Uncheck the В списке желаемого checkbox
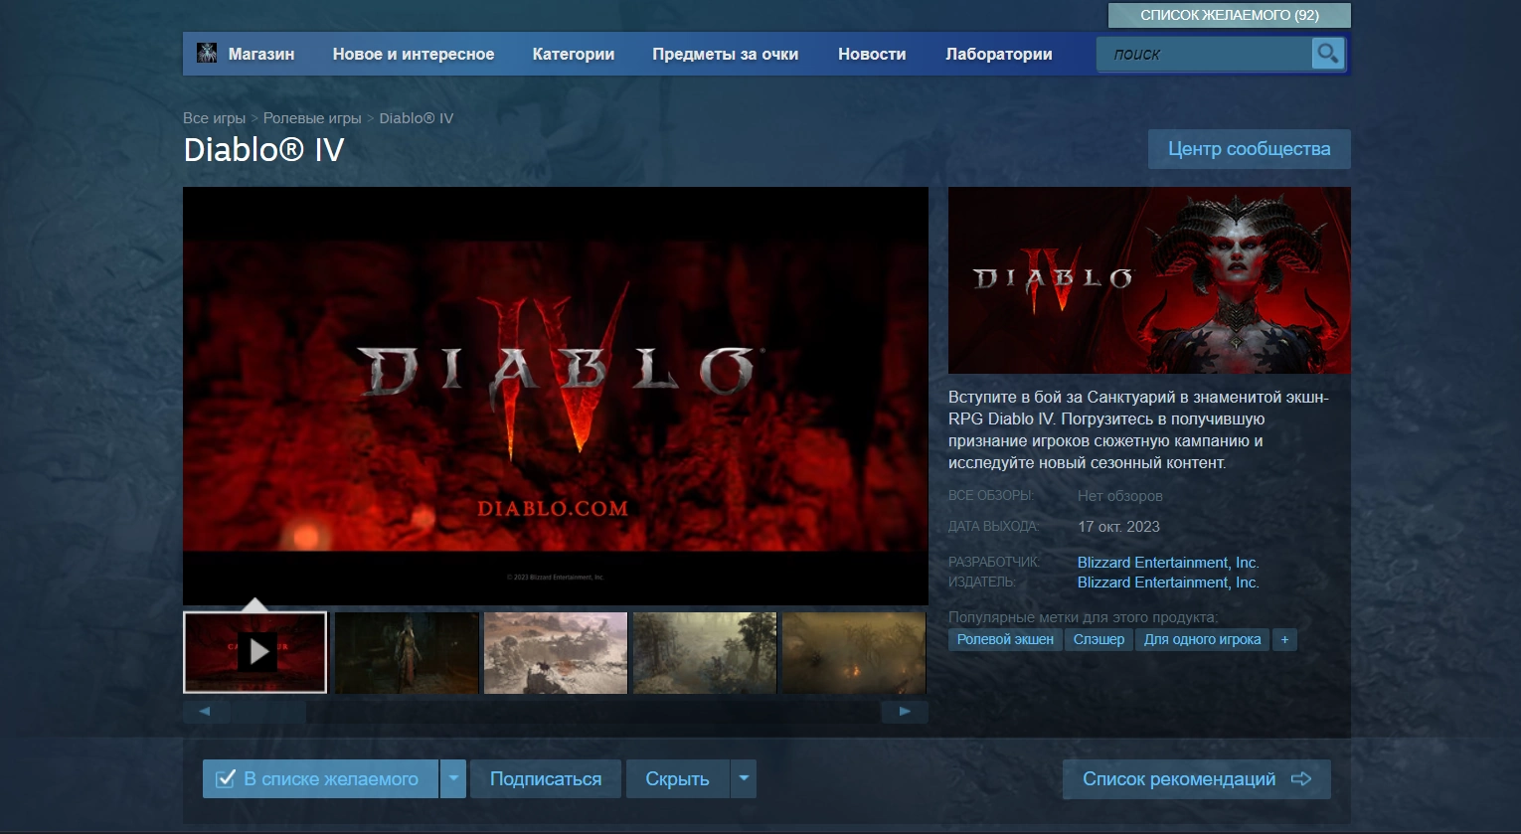 (x=226, y=778)
